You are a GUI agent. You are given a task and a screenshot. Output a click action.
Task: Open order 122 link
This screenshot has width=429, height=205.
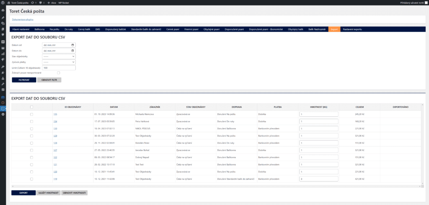[x=55, y=157]
